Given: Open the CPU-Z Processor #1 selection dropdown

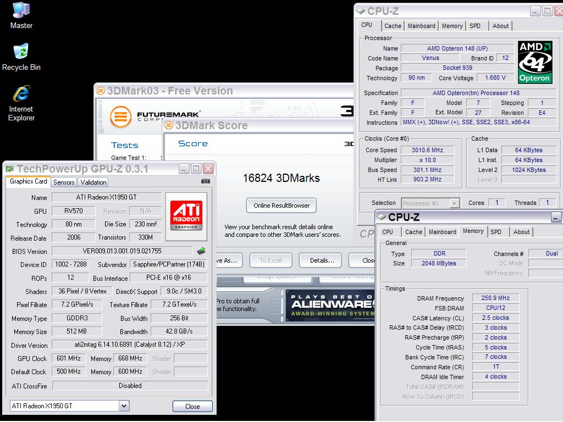Looking at the screenshot, I should click(x=455, y=203).
